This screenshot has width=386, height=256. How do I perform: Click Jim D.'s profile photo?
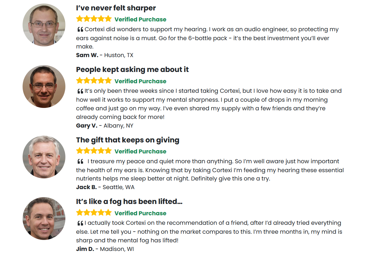click(x=44, y=219)
